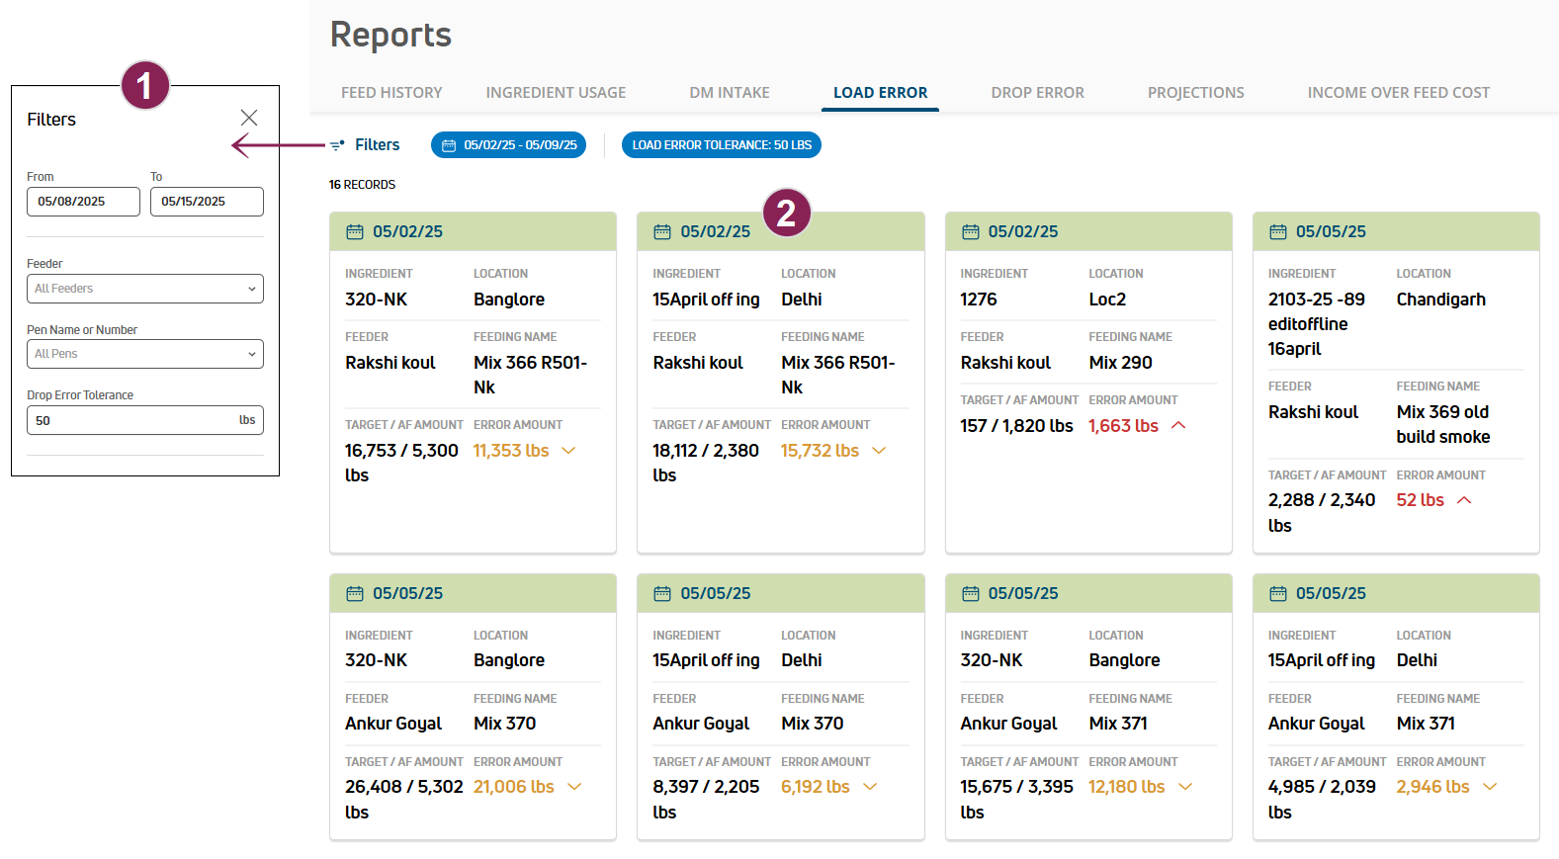
Task: Go to Income Over Feed Cost tab
Action: 1398,93
